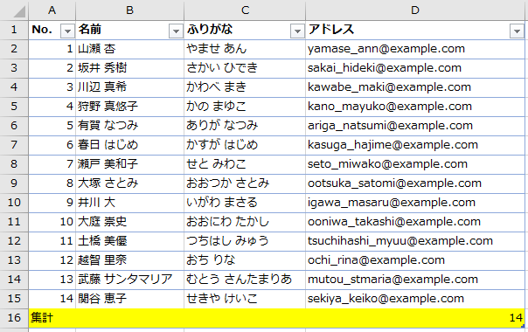Click the furigana cell おおつか さとみ
Viewport: 528px width, 332px height.
tap(245, 183)
